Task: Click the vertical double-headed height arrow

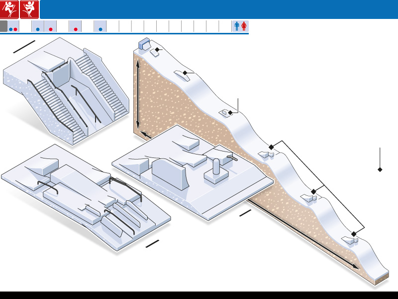Action: click(x=138, y=94)
